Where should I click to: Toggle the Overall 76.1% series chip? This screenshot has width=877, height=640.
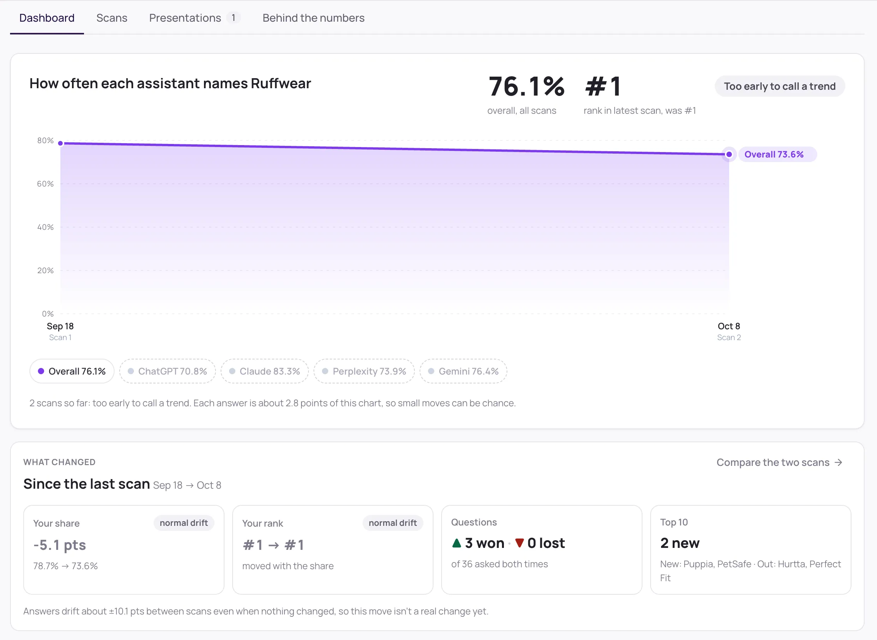(72, 371)
